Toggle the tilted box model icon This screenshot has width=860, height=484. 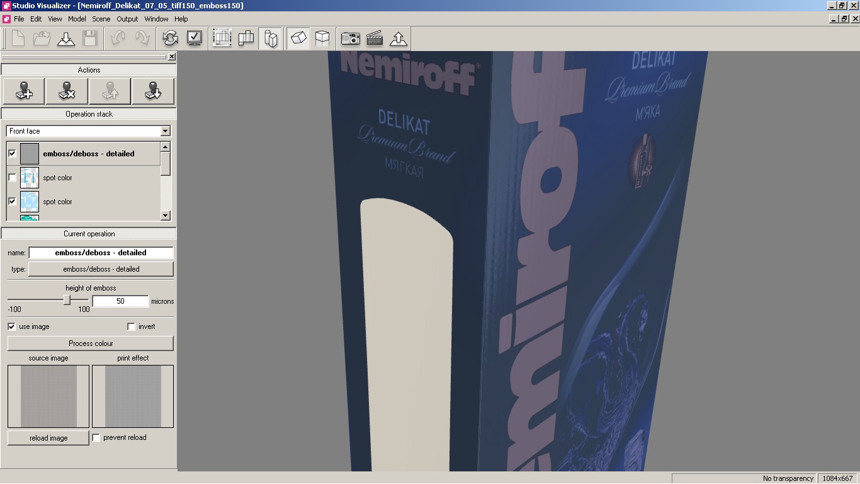tap(298, 38)
